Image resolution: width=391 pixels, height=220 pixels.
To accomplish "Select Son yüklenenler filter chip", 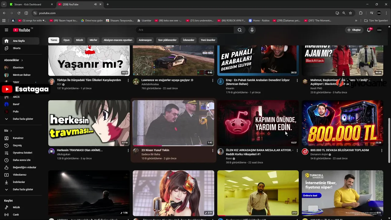I will pyautogui.click(x=167, y=40).
